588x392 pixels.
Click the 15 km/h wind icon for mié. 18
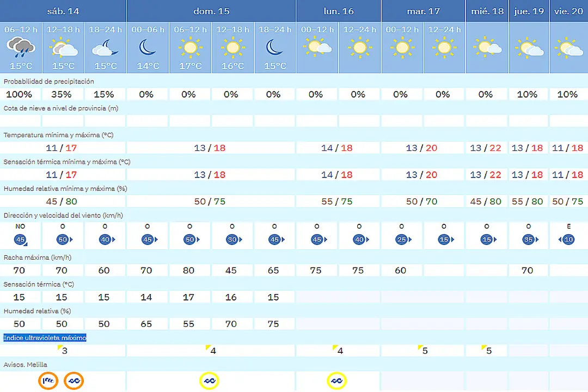pos(487,240)
